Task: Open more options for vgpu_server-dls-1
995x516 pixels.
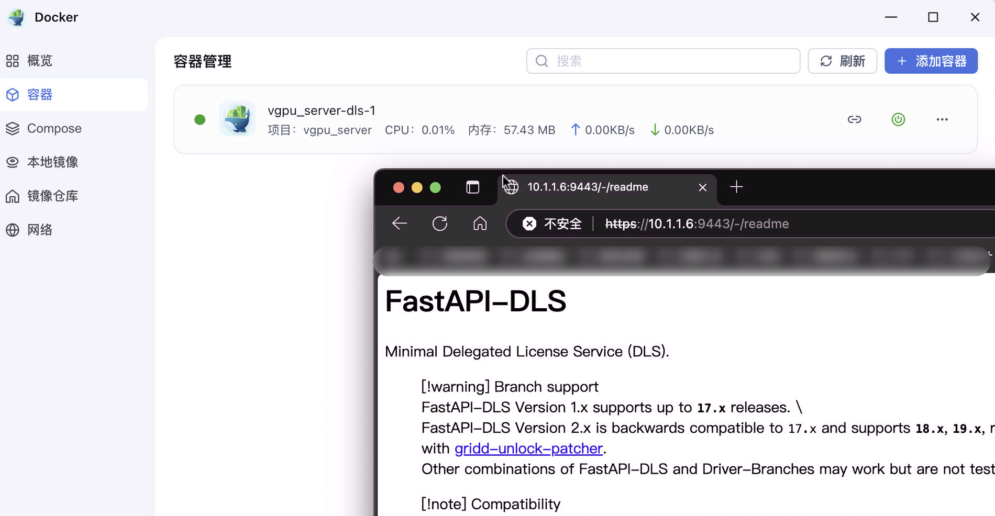Action: coord(942,119)
